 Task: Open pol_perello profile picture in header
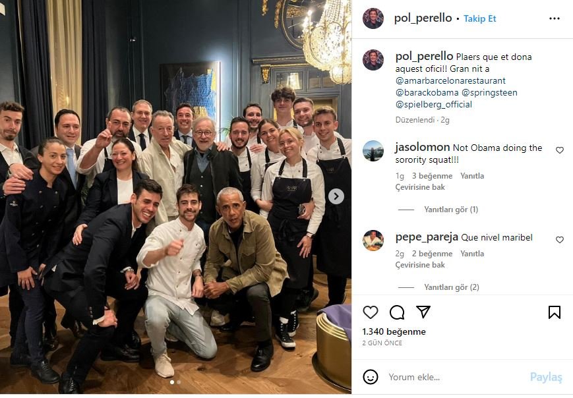click(373, 18)
